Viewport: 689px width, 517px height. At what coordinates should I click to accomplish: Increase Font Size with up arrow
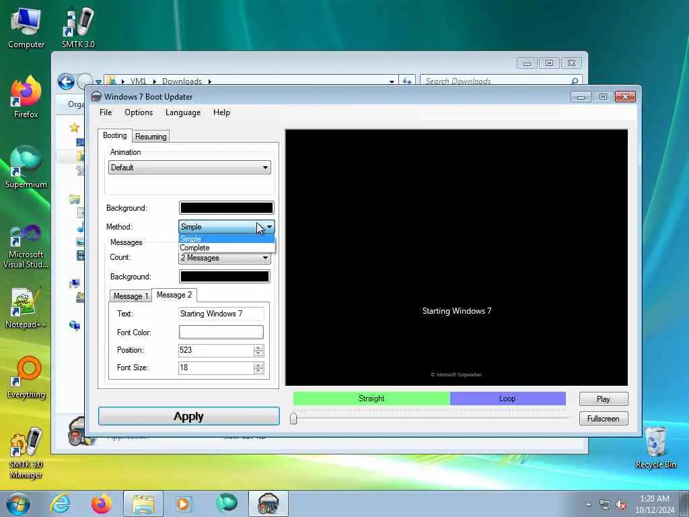click(x=258, y=365)
